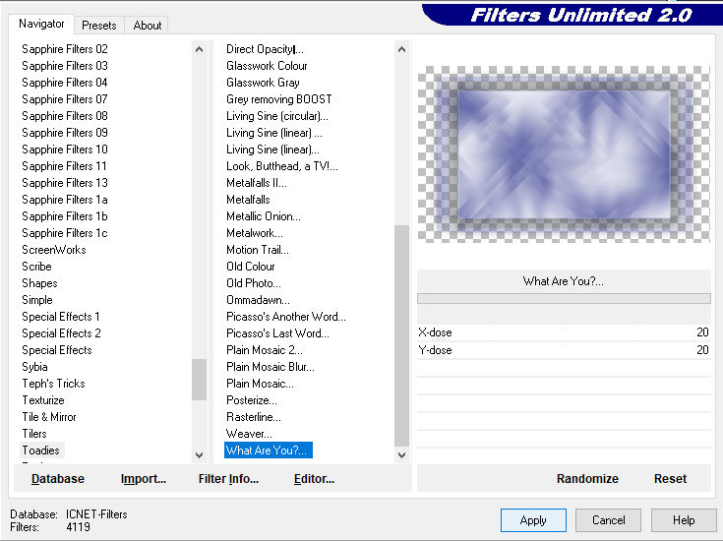Choose Sapphire Filters 09 in list
Screen dimensions: 723x541
pos(65,133)
